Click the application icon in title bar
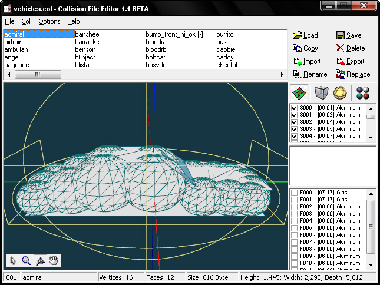The image size is (380, 285). (x=8, y=8)
